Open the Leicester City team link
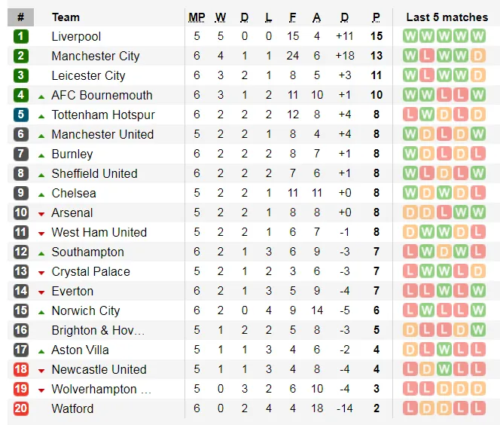 88,75
